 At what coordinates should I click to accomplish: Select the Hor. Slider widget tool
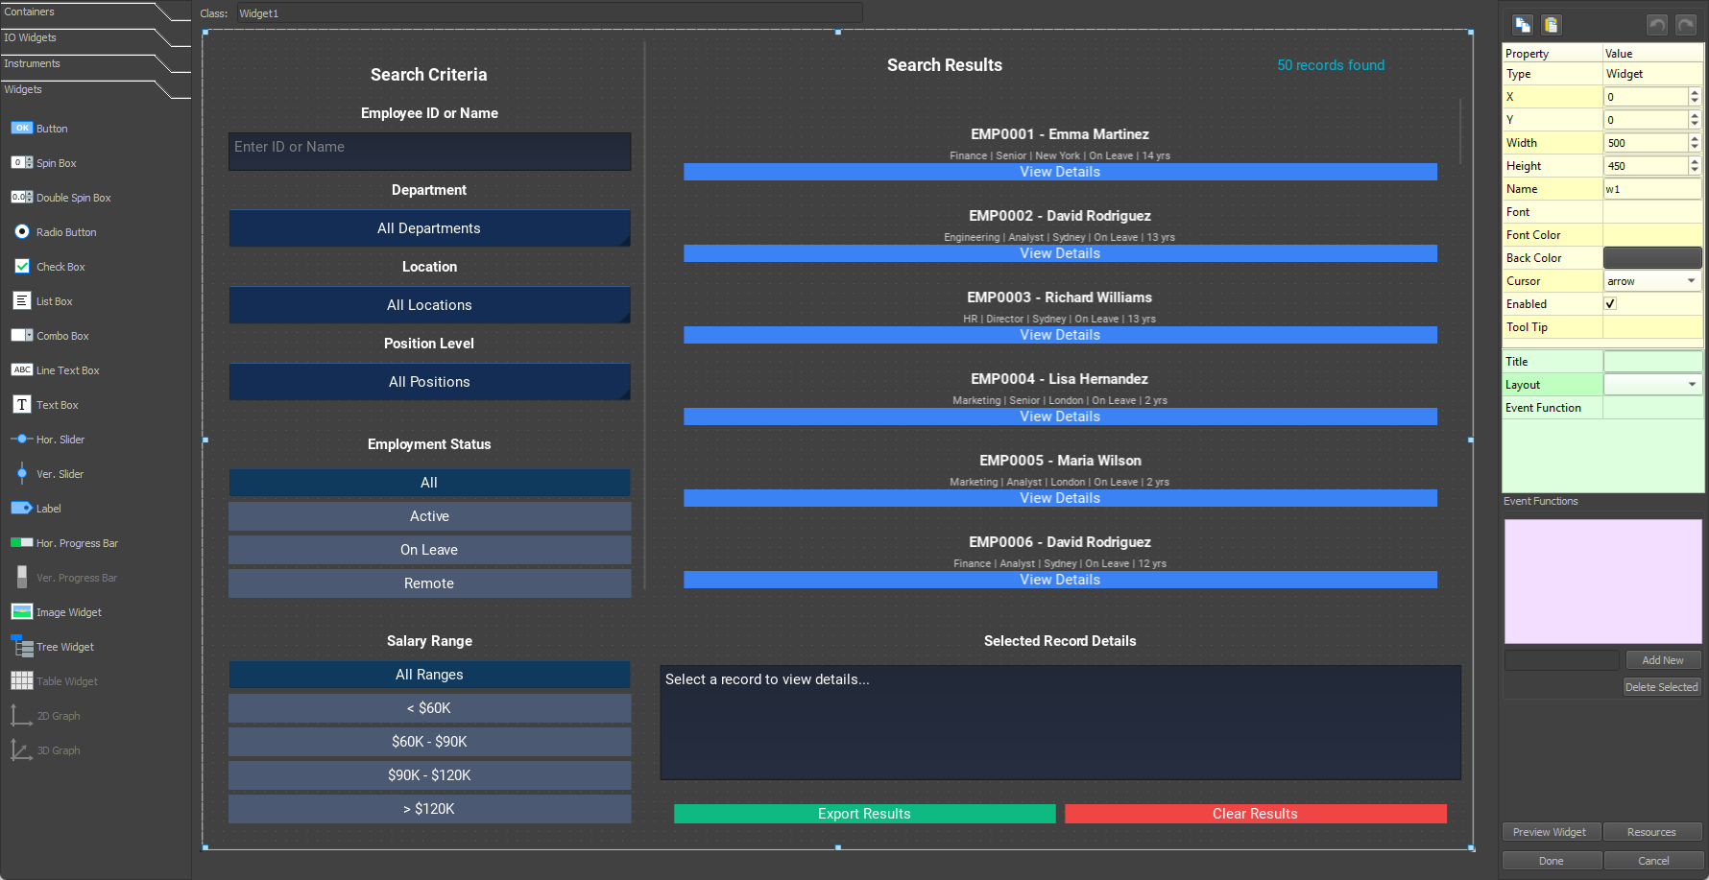click(60, 439)
